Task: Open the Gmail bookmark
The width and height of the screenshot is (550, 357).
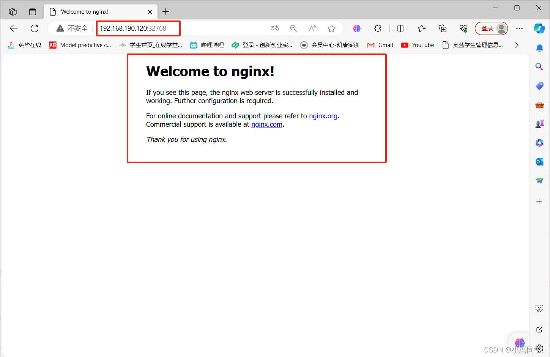Action: point(380,45)
